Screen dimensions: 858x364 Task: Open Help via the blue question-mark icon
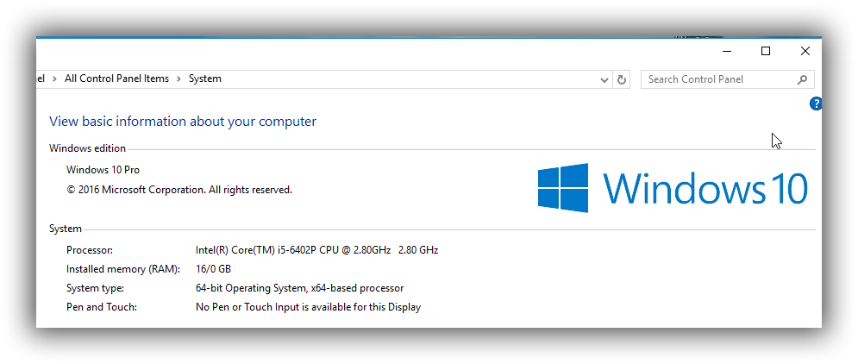816,104
